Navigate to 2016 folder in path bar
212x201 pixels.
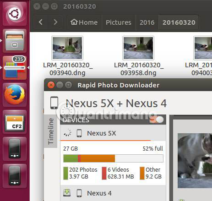(x=147, y=22)
